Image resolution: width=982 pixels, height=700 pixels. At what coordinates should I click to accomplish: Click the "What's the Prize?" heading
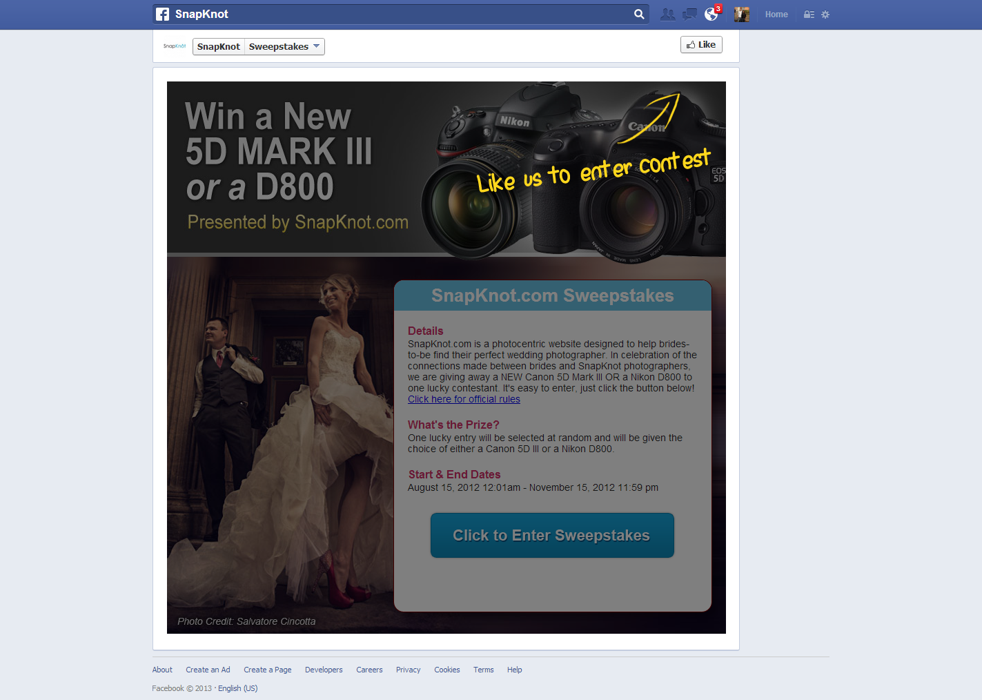pos(453,425)
